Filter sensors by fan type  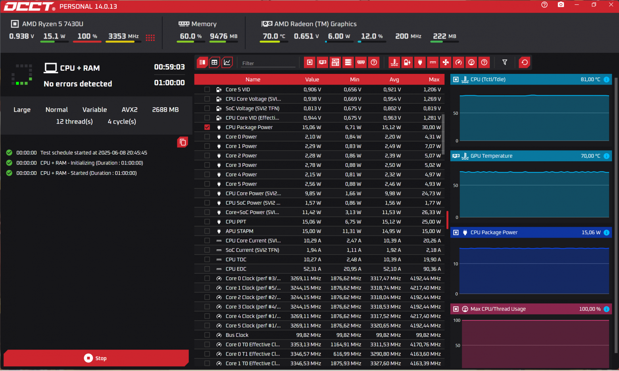click(446, 62)
